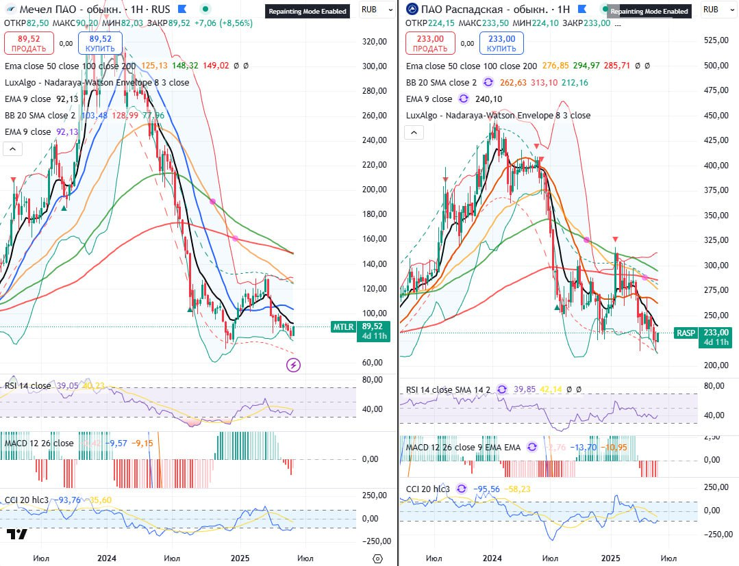
Task: Select EMA 9 close legend with purple 92,13 value
Action: [28, 132]
